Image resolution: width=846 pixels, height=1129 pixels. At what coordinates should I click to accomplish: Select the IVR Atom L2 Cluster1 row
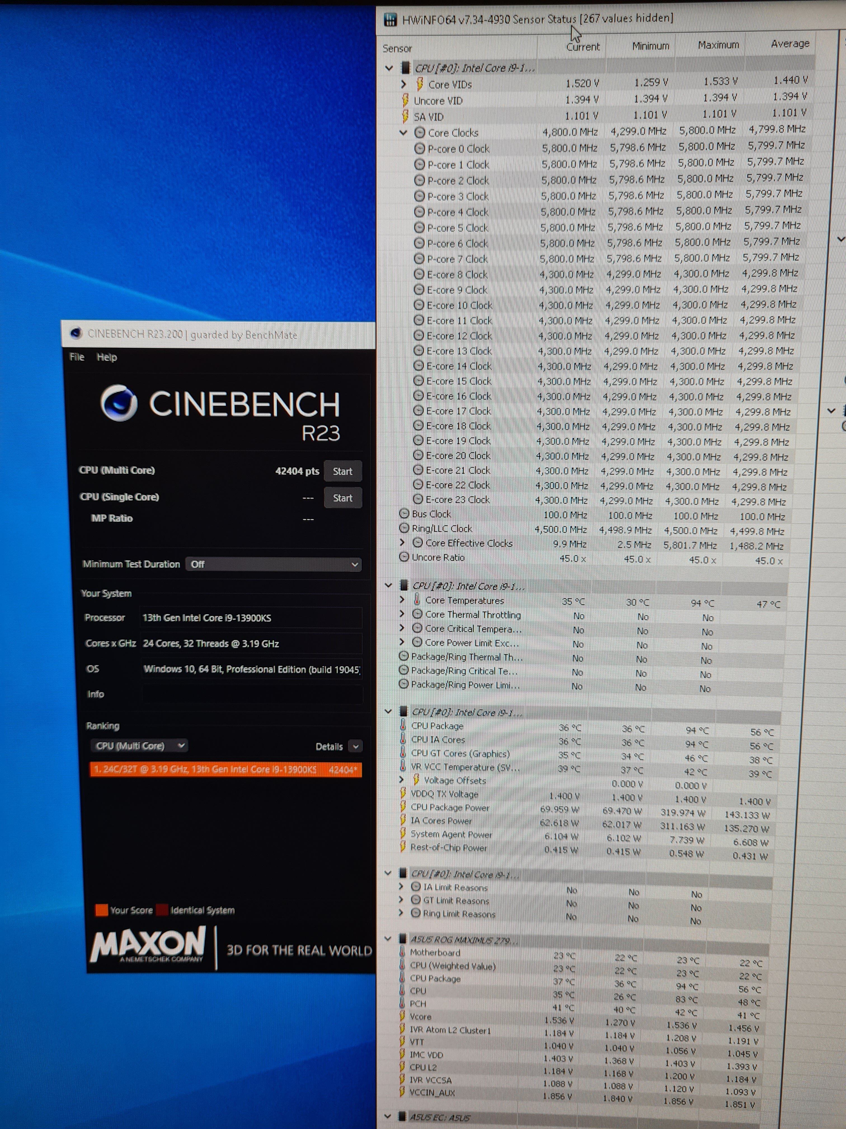coord(450,1030)
